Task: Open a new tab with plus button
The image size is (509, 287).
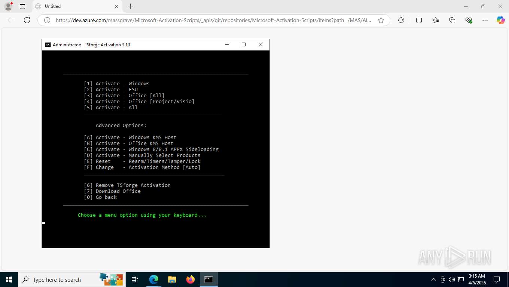Action: pyautogui.click(x=130, y=6)
